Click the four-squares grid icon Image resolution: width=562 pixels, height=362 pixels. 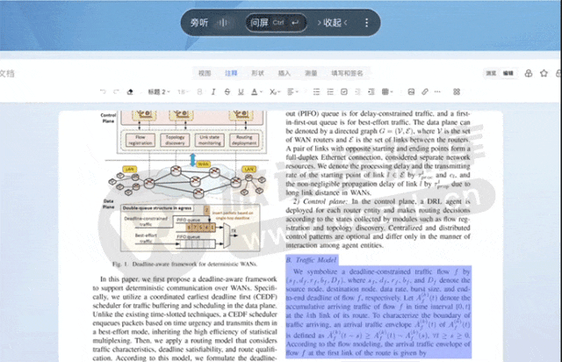pos(457,92)
